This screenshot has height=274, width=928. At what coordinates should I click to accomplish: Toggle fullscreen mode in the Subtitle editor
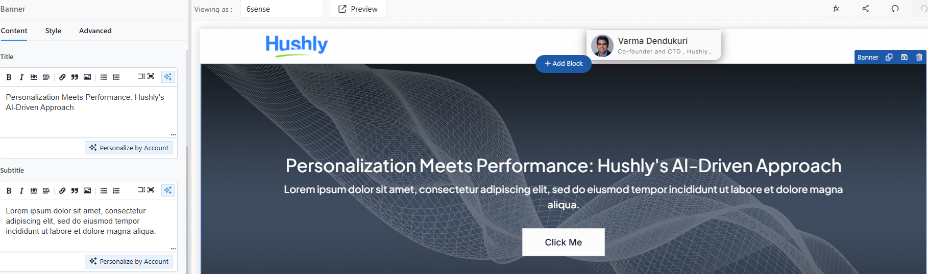151,190
